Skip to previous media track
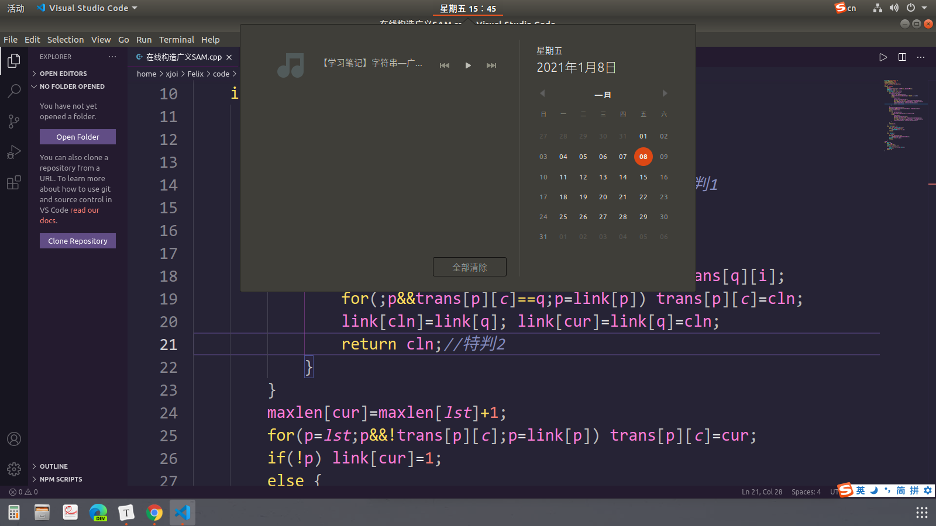Image resolution: width=936 pixels, height=526 pixels. [x=445, y=65]
